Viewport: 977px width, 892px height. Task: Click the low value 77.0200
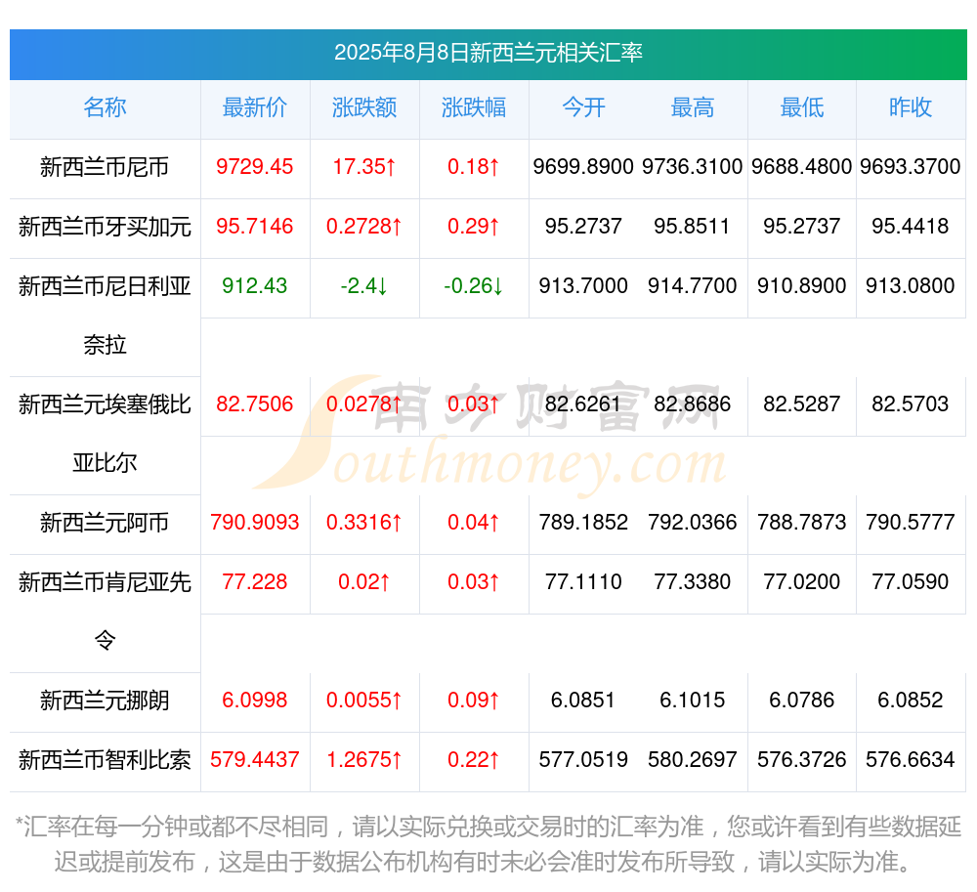[x=802, y=581]
